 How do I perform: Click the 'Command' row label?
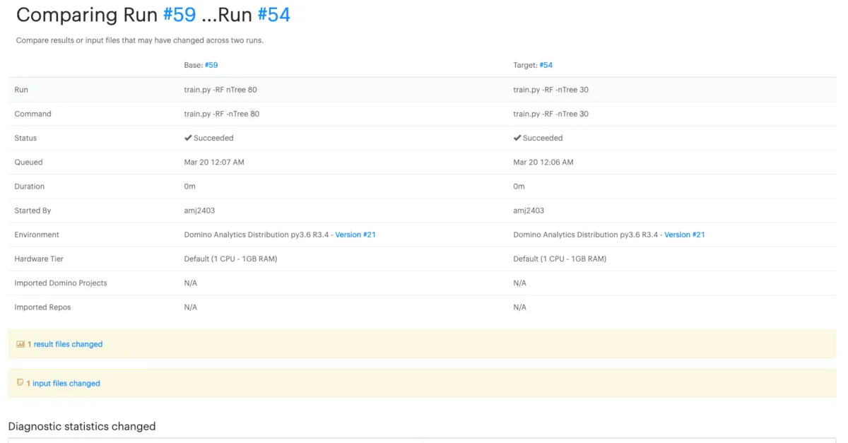click(x=33, y=114)
